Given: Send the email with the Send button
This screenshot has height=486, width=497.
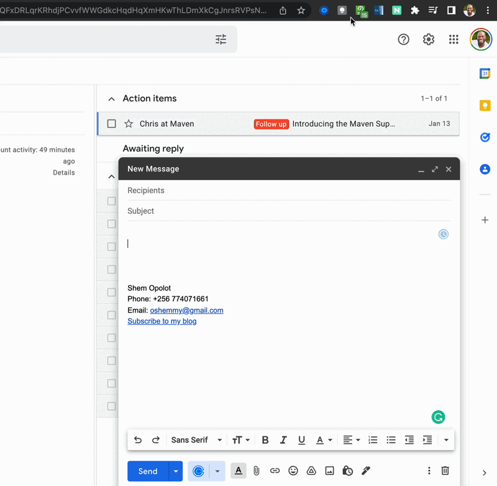Looking at the screenshot, I should click(x=147, y=471).
